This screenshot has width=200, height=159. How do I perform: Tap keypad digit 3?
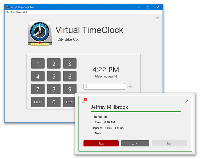point(70,63)
